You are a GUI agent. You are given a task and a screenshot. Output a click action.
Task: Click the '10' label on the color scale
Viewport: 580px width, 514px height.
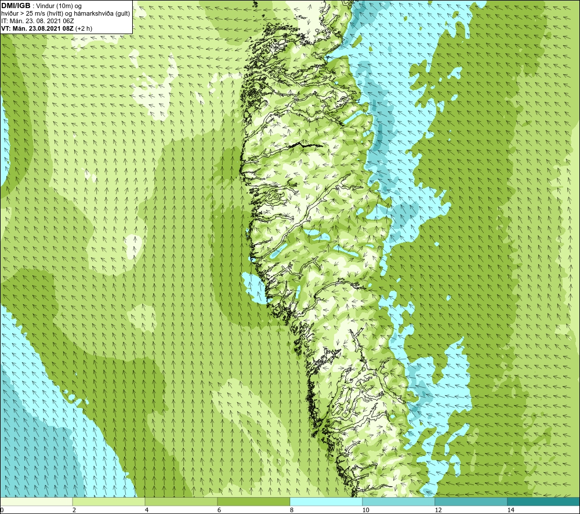pos(365,510)
